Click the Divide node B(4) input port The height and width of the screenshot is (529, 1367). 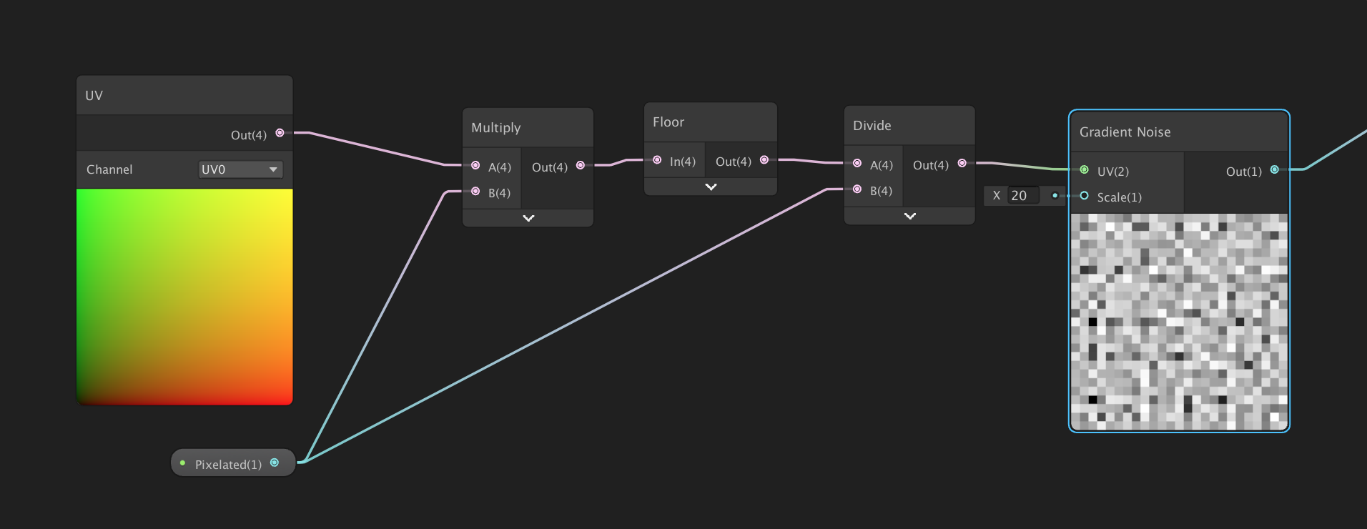857,189
